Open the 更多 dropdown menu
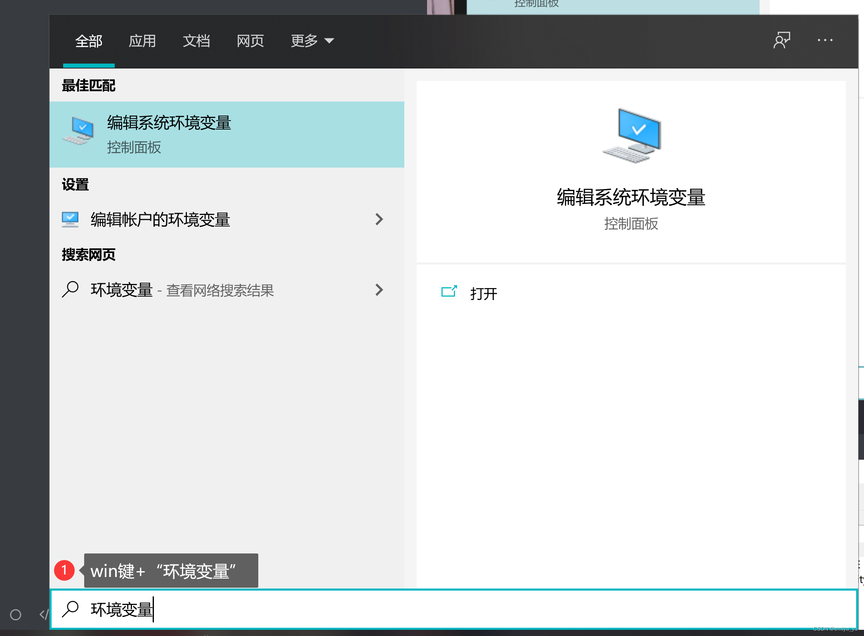The height and width of the screenshot is (636, 864). [x=312, y=41]
